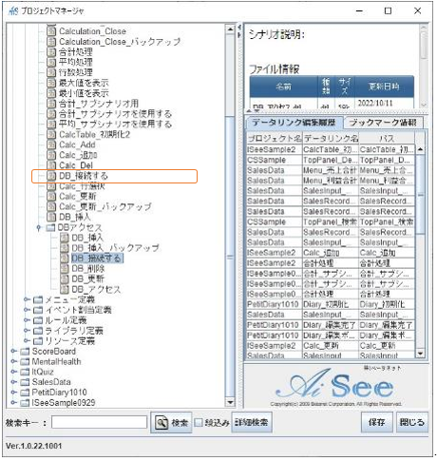Image resolution: width=437 pixels, height=461 pixels.
Task: Click the folder icon of SalesData project
Action: [x=25, y=382]
